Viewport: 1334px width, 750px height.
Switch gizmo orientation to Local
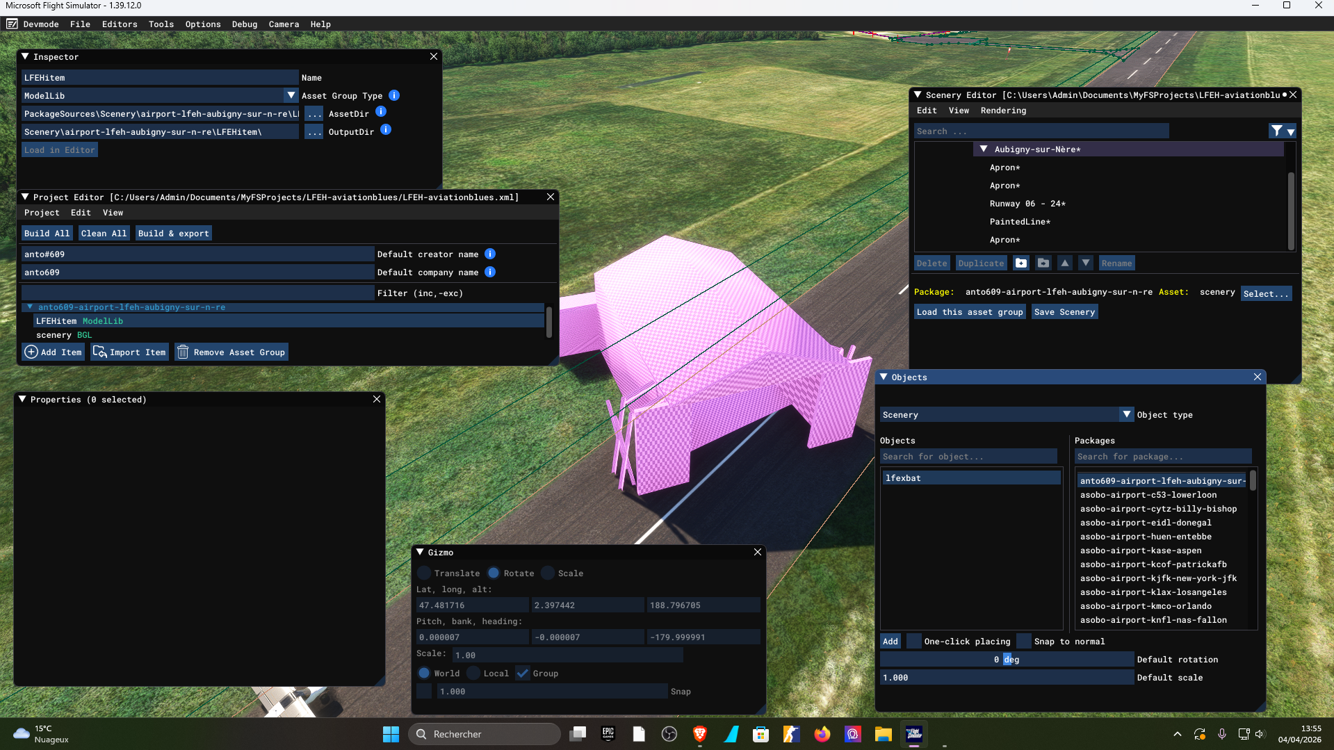click(x=473, y=674)
